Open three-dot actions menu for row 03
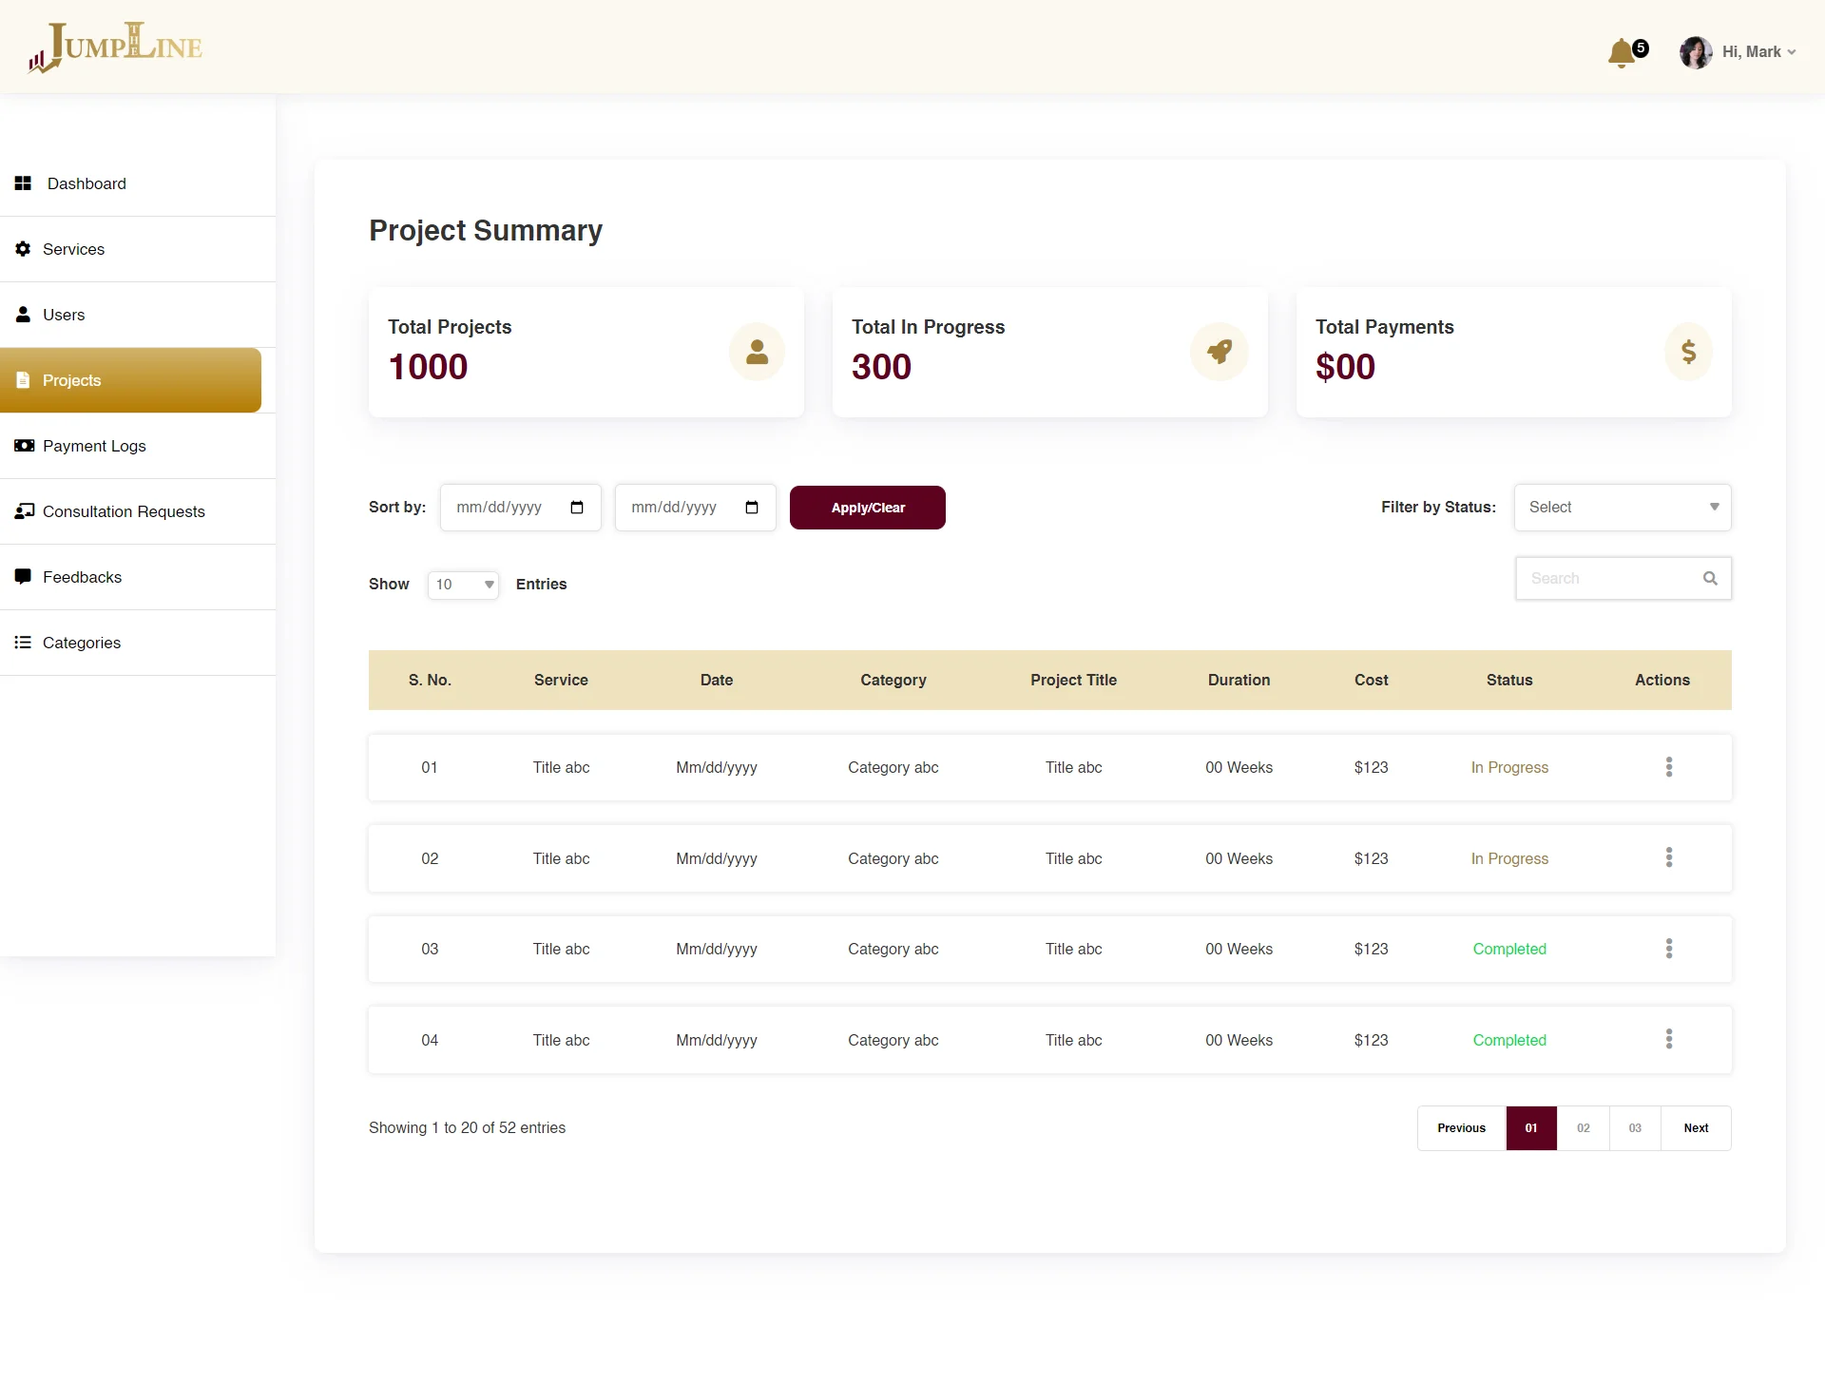Viewport: 1825px width, 1384px height. [x=1669, y=949]
